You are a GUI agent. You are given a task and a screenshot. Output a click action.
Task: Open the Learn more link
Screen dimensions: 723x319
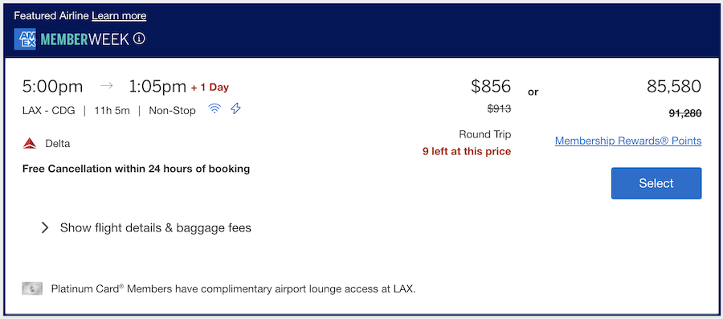point(119,16)
